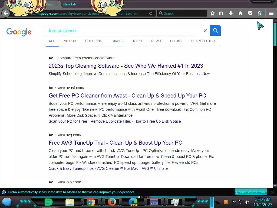Click the www.iolo.com/ ad URL text
This screenshot has height=208, width=277.
tap(69, 182)
